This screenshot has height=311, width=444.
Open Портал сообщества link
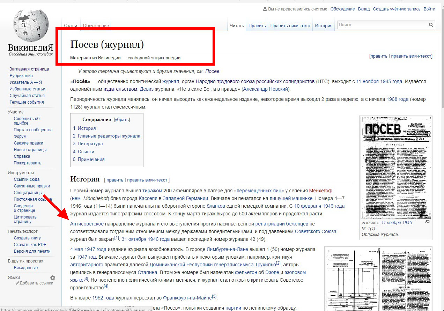pyautogui.click(x=33, y=130)
